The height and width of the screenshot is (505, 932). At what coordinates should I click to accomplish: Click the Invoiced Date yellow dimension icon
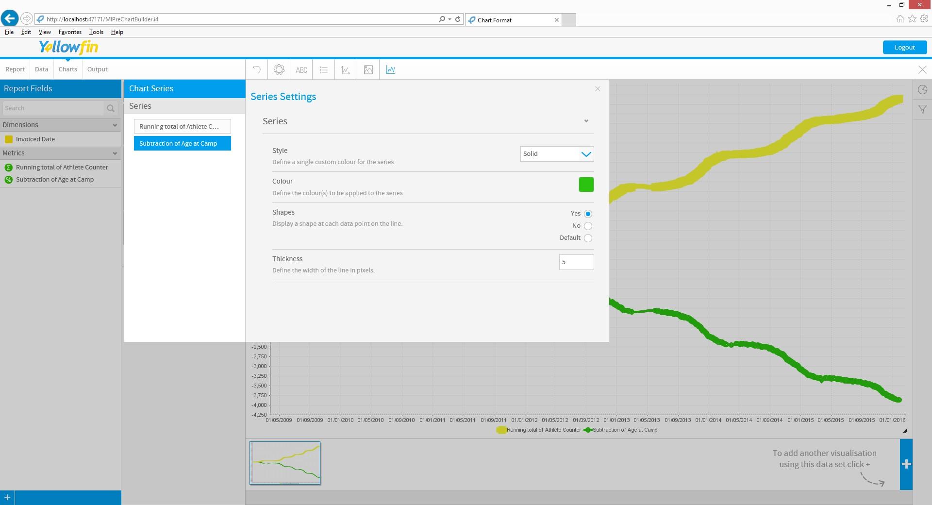coord(8,139)
